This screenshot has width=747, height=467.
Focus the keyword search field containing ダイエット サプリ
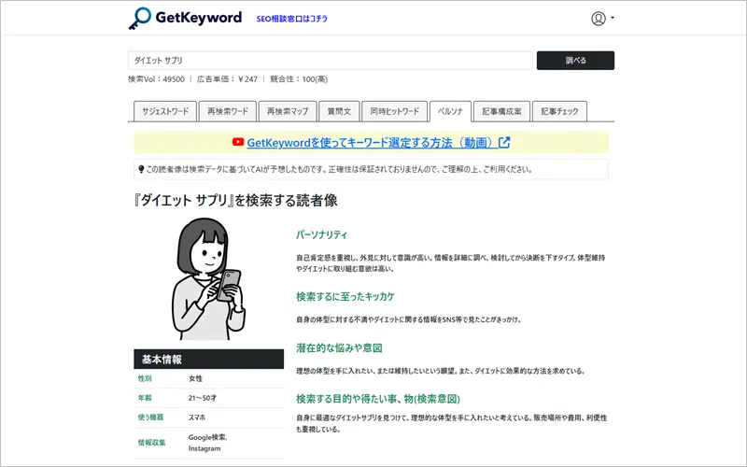(330, 61)
